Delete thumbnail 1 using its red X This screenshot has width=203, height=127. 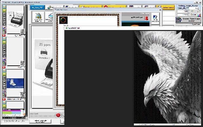(x=4, y=35)
